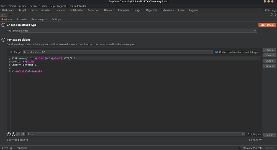The image size is (277, 150).
Task: Expand the Attack type Sniper dropdown
Action: click(x=139, y=31)
